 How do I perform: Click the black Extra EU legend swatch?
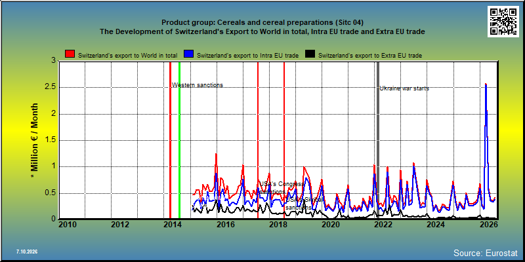310,54
